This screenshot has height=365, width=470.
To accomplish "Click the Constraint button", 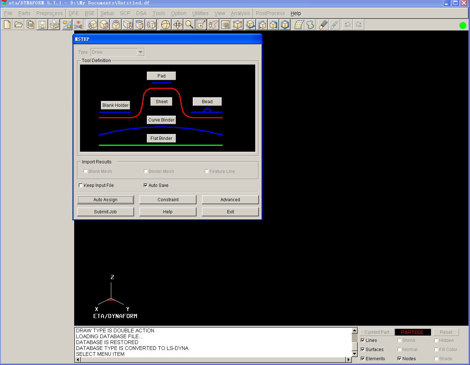I will (x=168, y=200).
